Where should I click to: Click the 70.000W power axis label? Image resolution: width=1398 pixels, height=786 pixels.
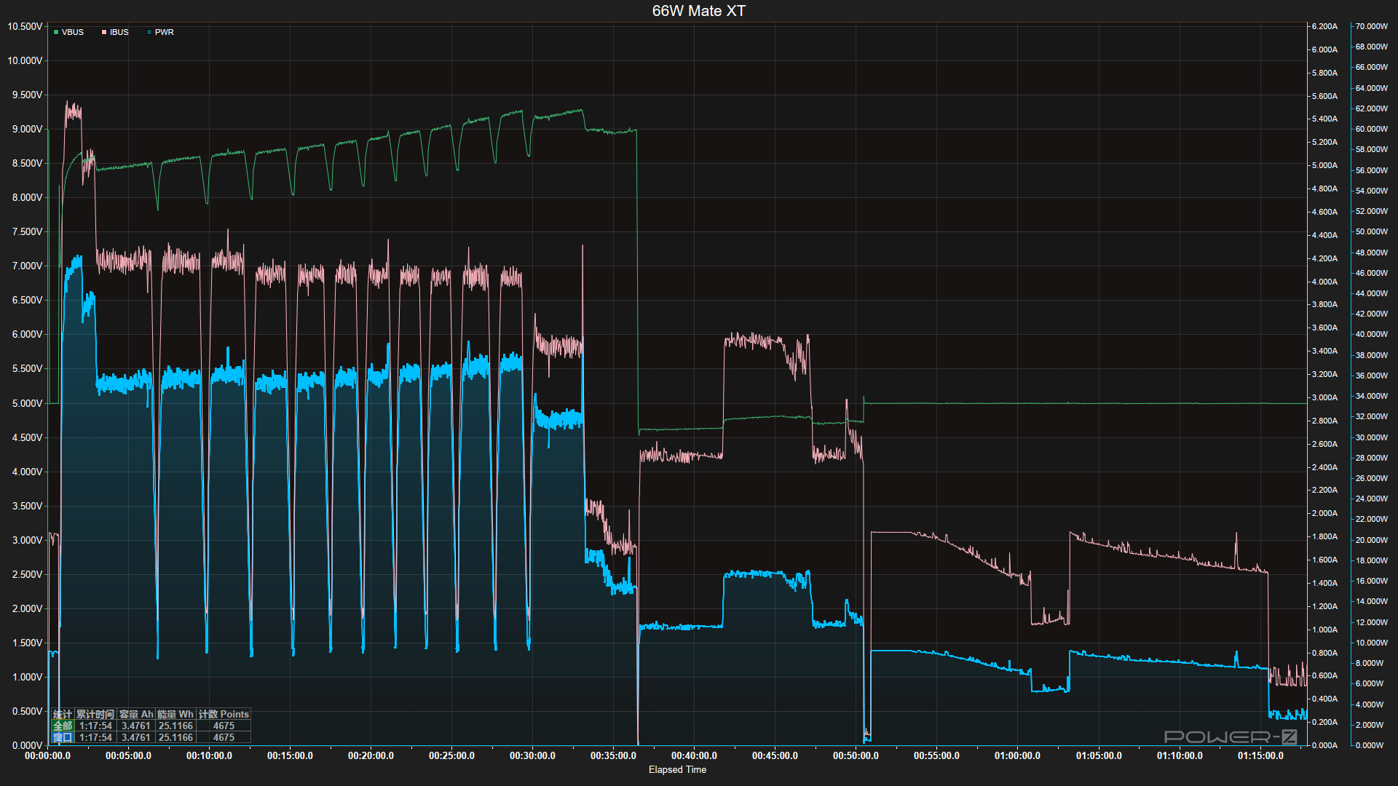pos(1371,26)
